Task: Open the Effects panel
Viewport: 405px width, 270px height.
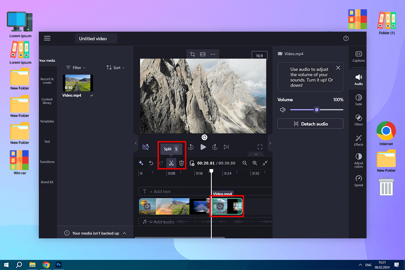Action: pyautogui.click(x=359, y=140)
